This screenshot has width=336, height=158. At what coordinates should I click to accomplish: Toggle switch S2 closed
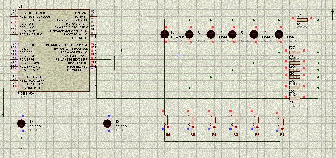[x=257, y=120]
